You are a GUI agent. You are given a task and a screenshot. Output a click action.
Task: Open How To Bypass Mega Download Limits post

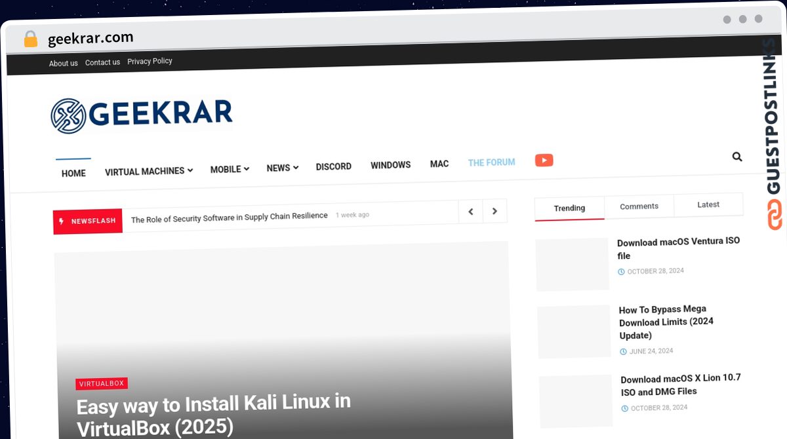[666, 322]
